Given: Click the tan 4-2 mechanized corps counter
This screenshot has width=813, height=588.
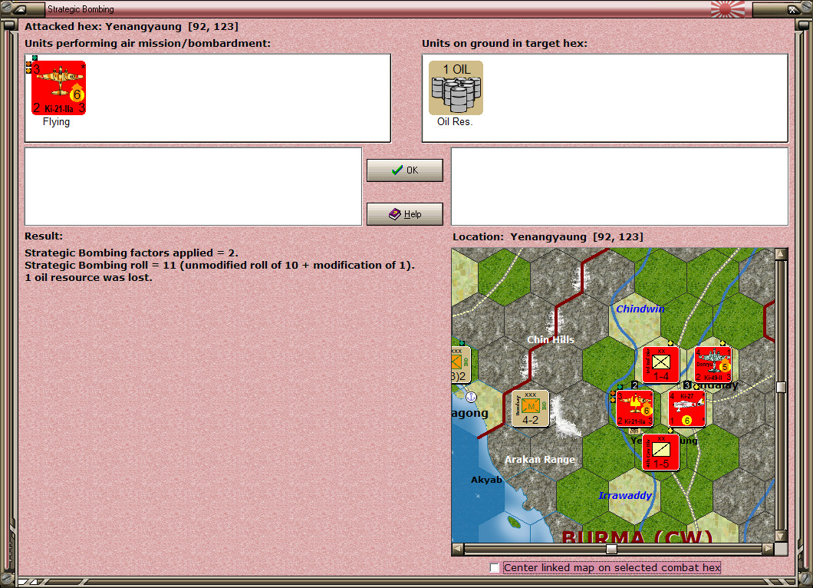Looking at the screenshot, I should pyautogui.click(x=530, y=408).
